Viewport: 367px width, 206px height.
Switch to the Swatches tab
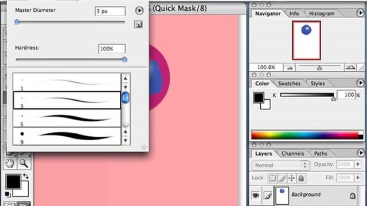tap(289, 84)
